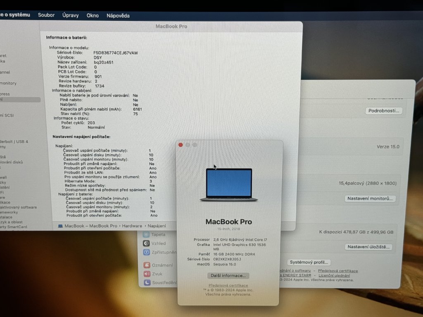Click the device name bq20z451
Image resolution: width=423 pixels, height=317 pixels.
click(x=104, y=62)
